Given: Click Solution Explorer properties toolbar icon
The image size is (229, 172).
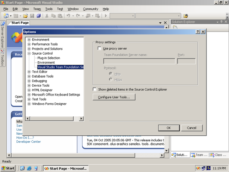Looking at the screenshot, I should click(175, 27).
